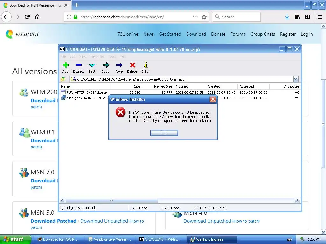This screenshot has width=326, height=244.
Task: Click the secure padlock icon
Action: [x=75, y=17]
